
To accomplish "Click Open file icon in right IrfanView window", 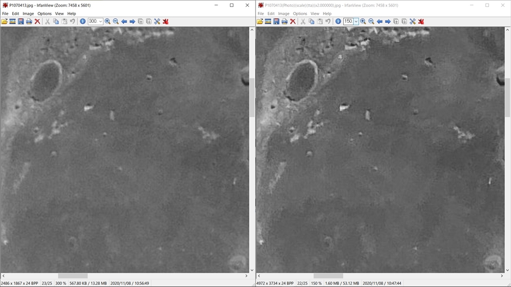I will click(259, 21).
